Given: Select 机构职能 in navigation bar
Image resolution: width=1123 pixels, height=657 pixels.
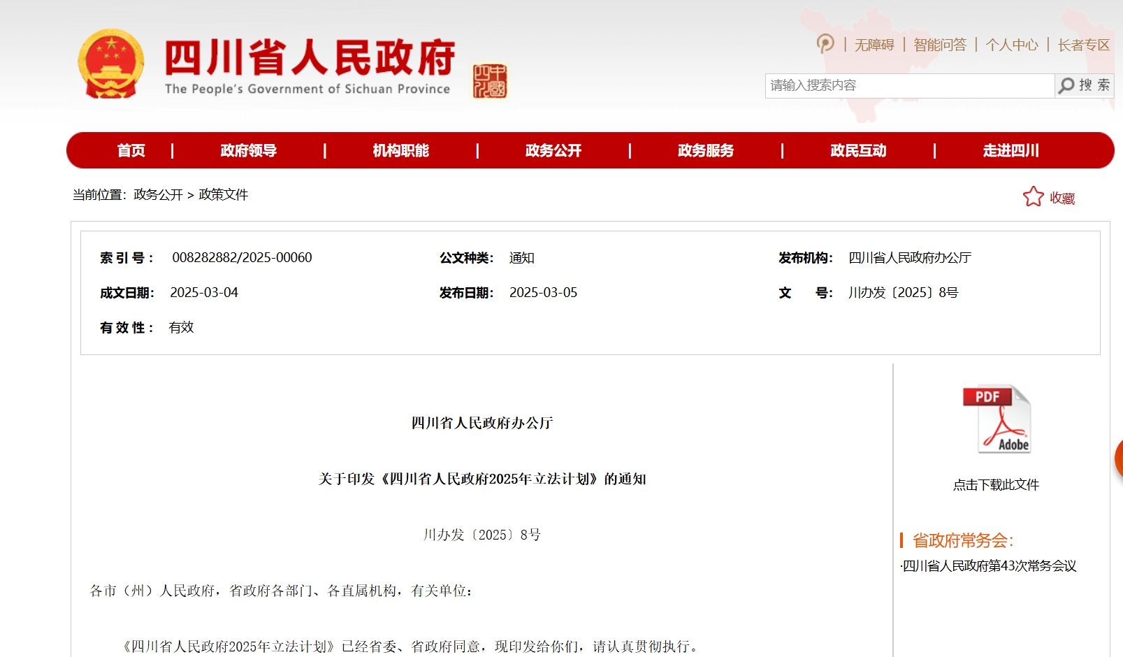Looking at the screenshot, I should click(x=400, y=150).
